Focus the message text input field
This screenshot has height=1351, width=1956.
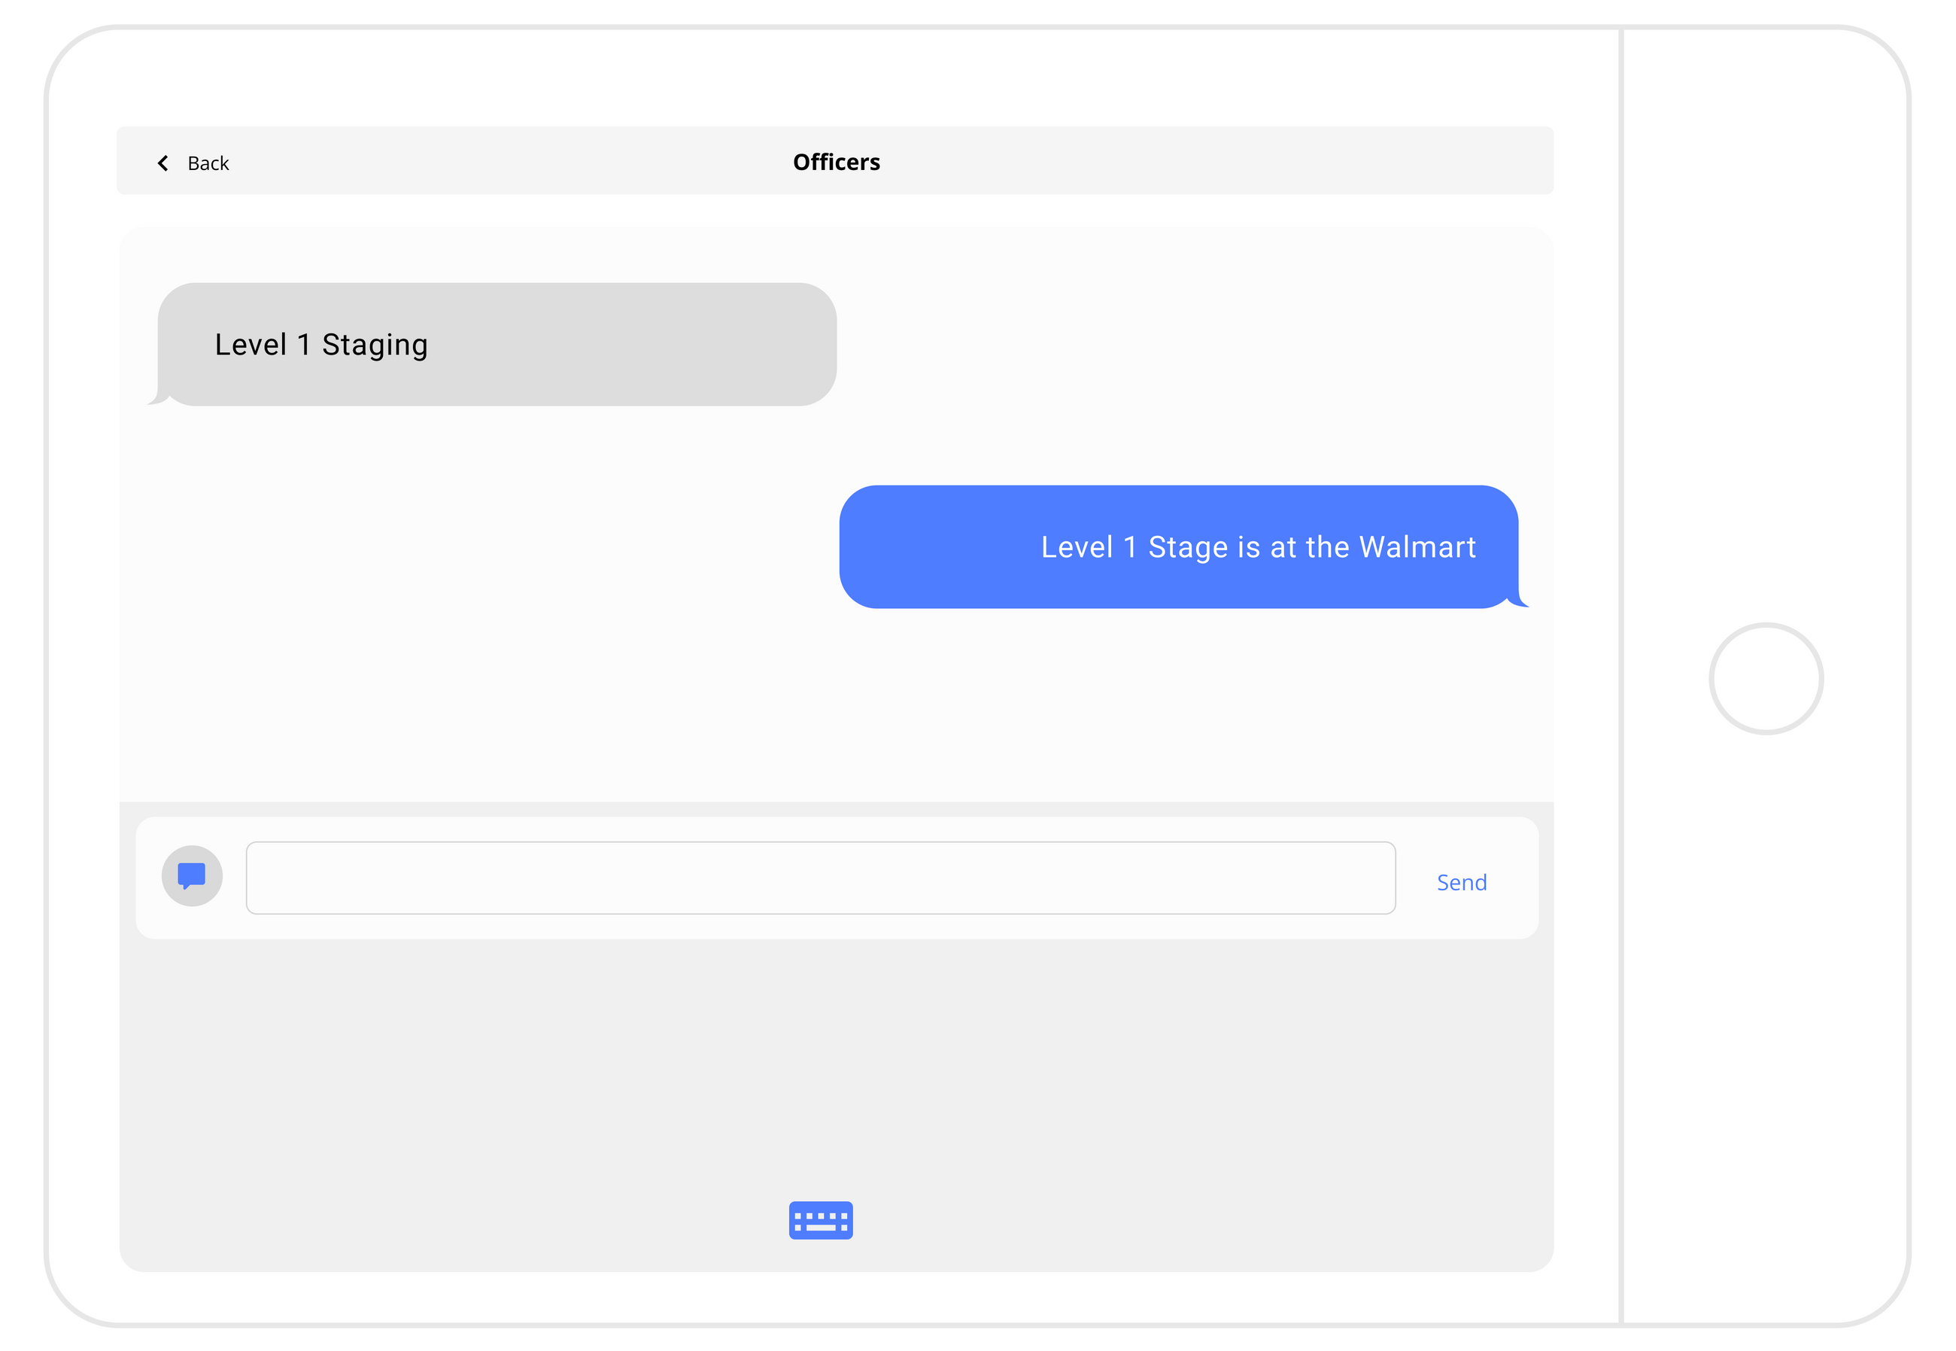click(x=820, y=878)
